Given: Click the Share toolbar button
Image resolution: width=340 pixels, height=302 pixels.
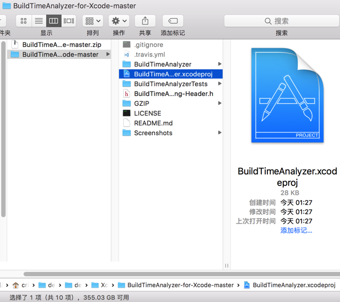Looking at the screenshot, I should (145, 21).
